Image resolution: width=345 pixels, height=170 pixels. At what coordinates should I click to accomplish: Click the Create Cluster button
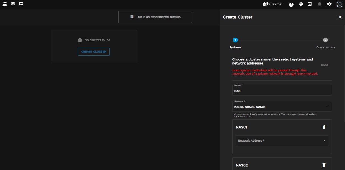94,52
